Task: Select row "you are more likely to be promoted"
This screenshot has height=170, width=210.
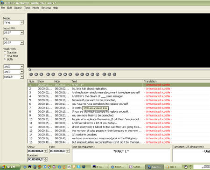Action: [119, 116]
